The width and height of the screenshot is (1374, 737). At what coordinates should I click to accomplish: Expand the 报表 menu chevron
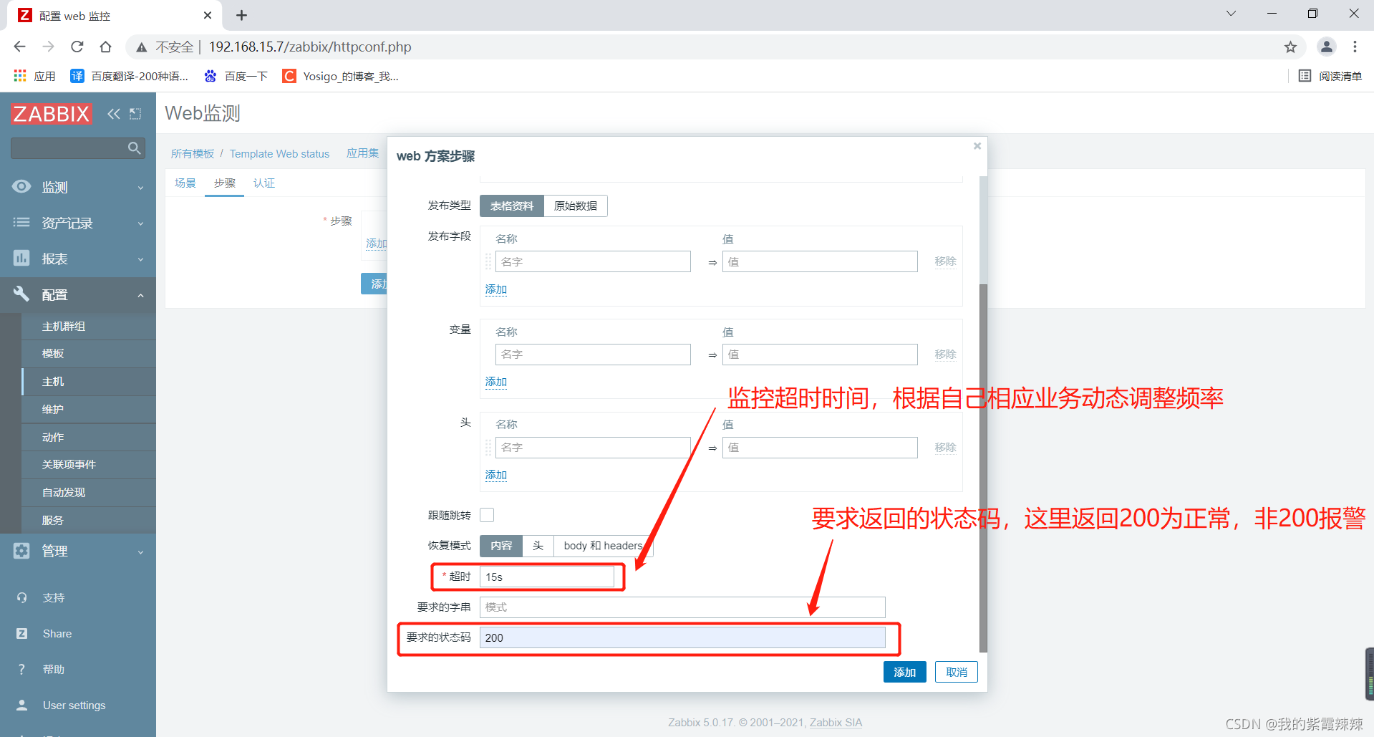[x=141, y=259]
